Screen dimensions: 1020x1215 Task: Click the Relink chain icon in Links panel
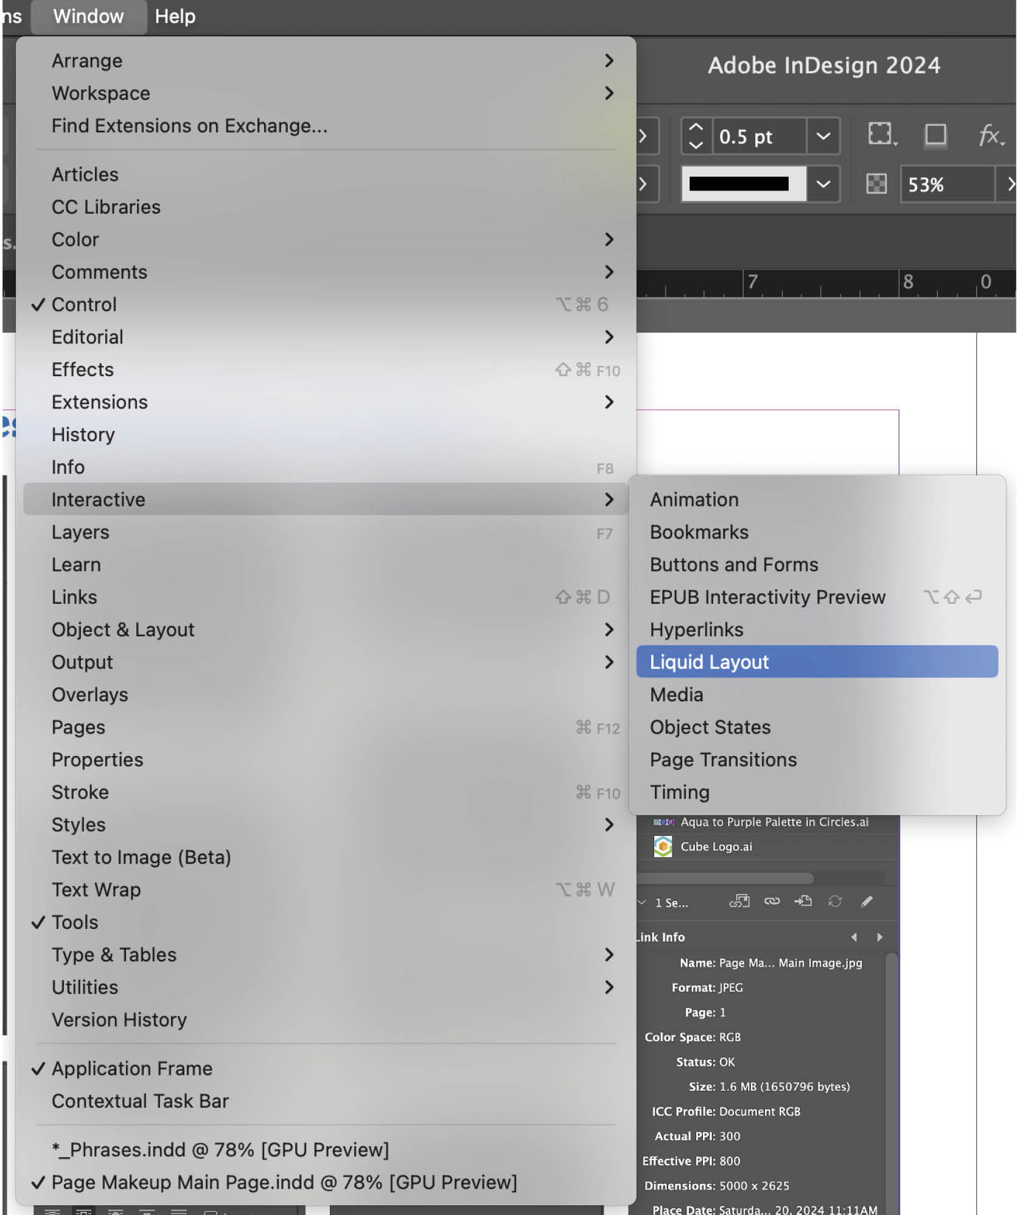[x=772, y=902]
